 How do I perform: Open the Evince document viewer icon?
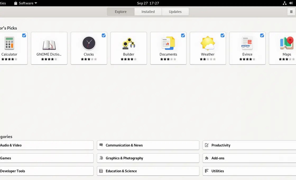click(247, 43)
